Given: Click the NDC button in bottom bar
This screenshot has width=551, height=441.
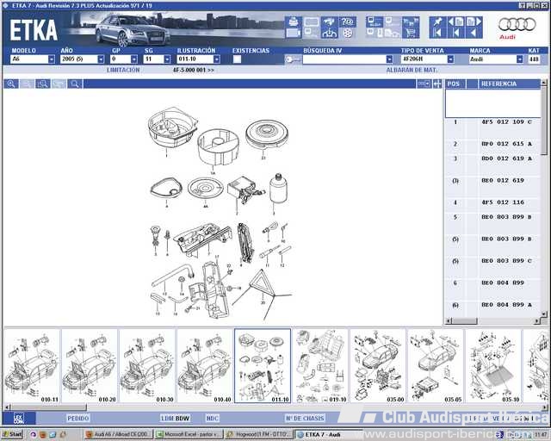Looking at the screenshot, I should [213, 419].
